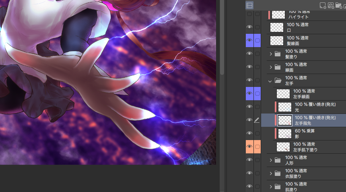The image size is (346, 192).
Task: Select the 左手肌下塗り layer thumbnail
Action: pyautogui.click(x=283, y=147)
